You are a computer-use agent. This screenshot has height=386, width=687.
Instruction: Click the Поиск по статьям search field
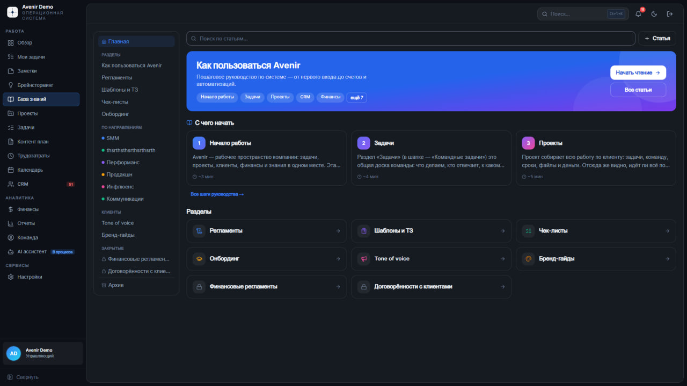[411, 39]
